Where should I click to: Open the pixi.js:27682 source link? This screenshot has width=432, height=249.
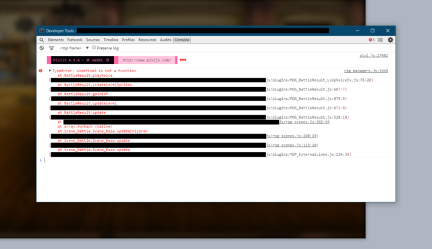coord(374,55)
